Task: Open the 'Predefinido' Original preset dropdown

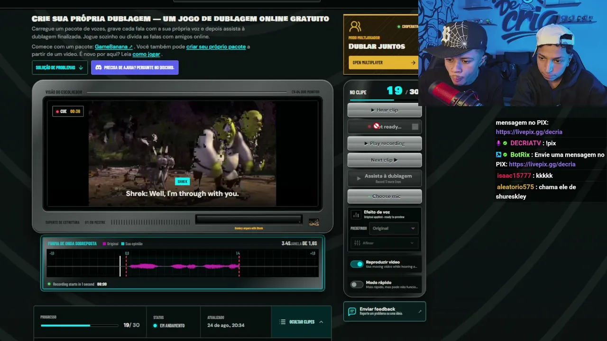Action: 394,228
